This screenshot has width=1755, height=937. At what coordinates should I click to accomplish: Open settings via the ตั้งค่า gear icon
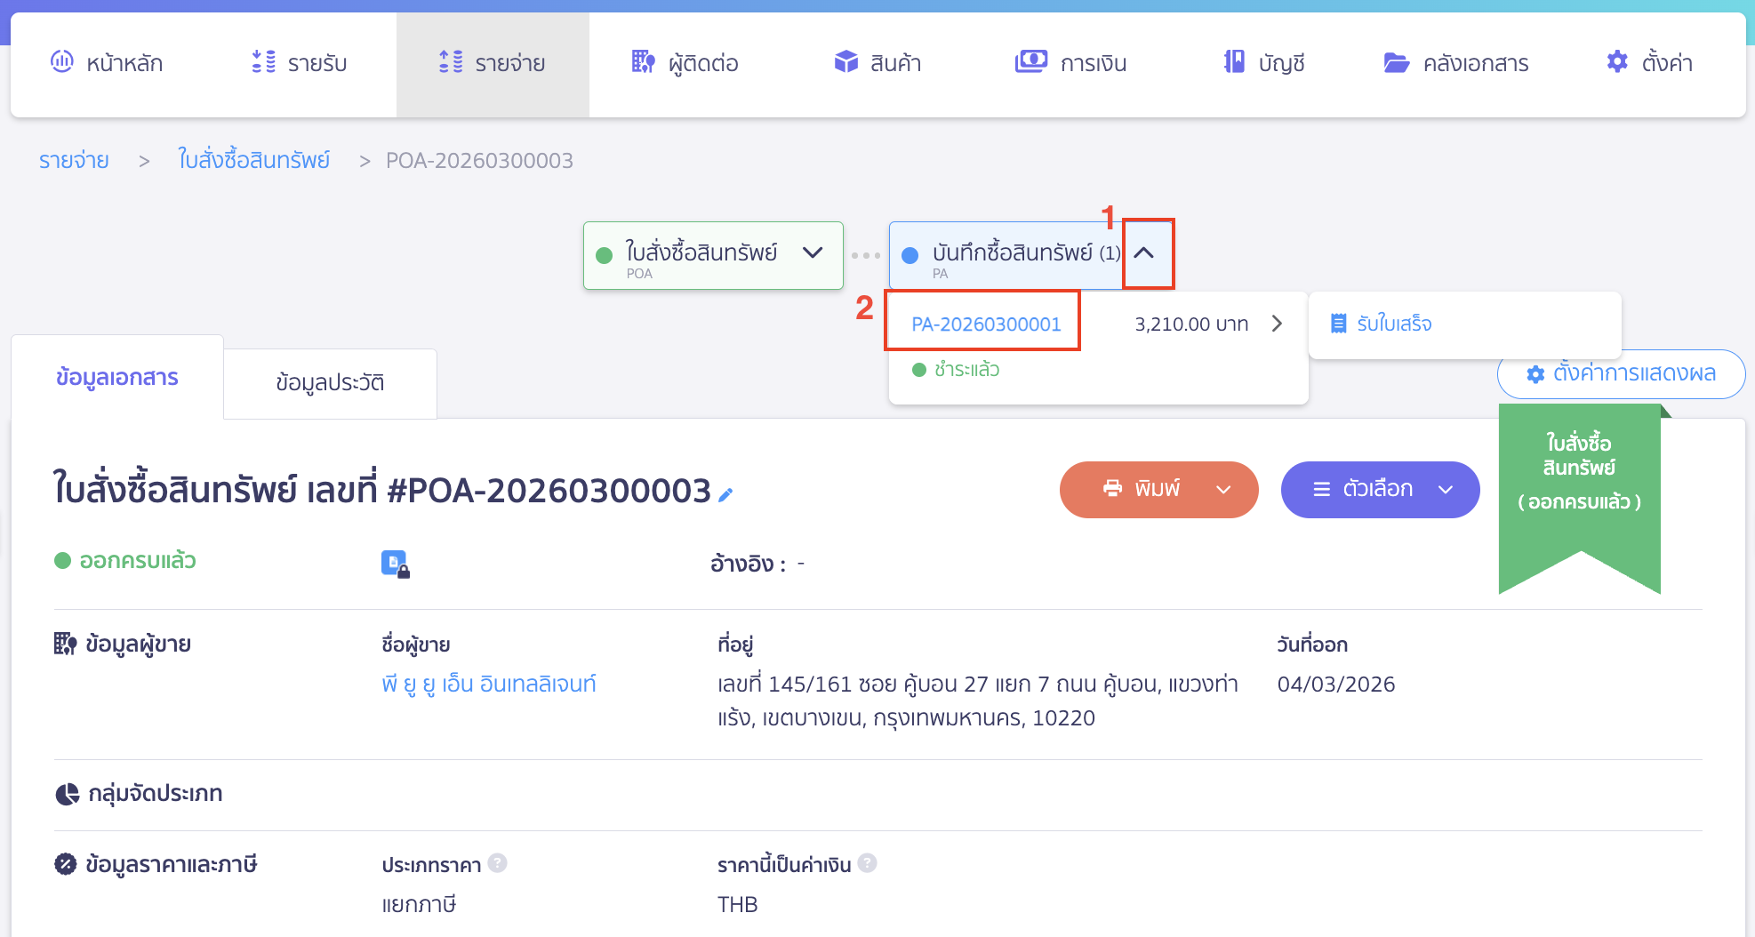(x=1617, y=62)
